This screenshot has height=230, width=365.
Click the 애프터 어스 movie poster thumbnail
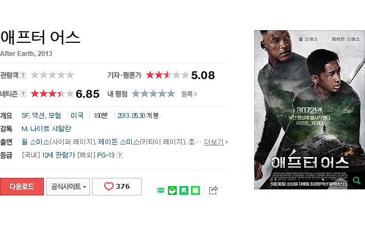310,110
